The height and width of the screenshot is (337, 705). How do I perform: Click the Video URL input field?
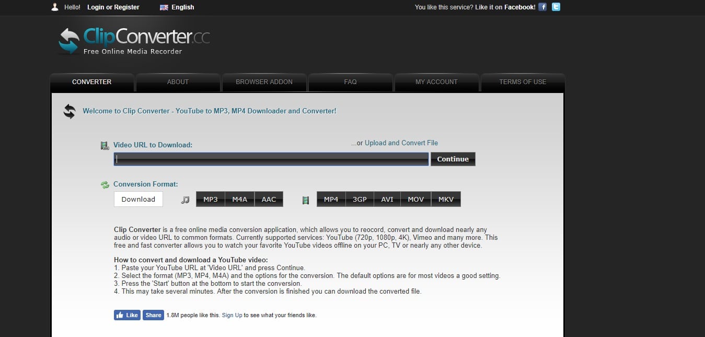(271, 159)
